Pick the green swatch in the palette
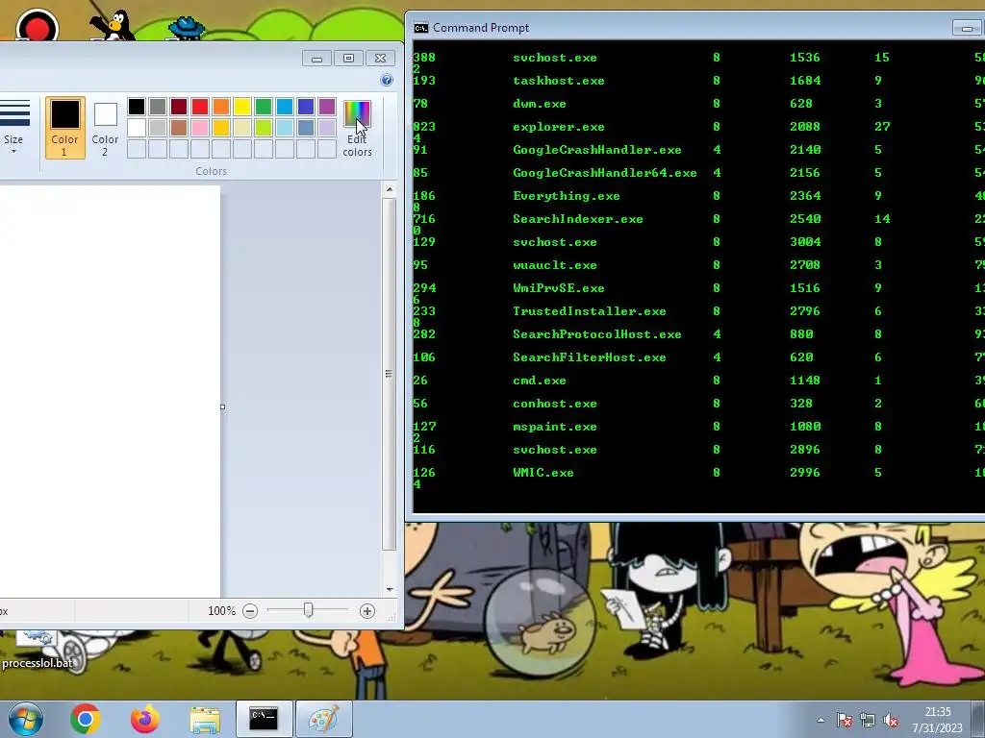 (264, 107)
